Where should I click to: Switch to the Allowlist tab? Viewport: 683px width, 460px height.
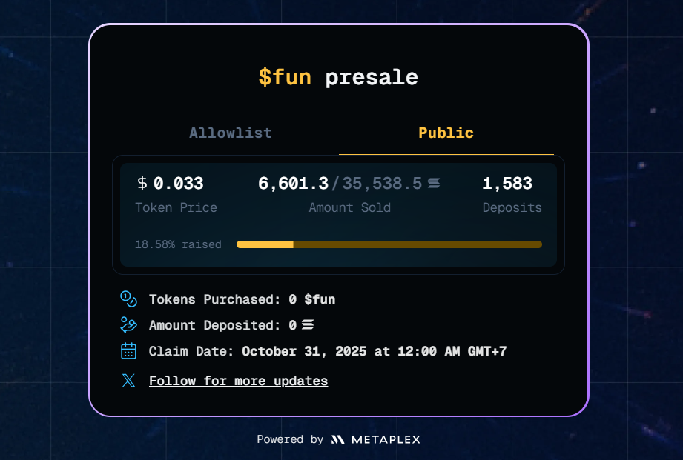(x=231, y=133)
